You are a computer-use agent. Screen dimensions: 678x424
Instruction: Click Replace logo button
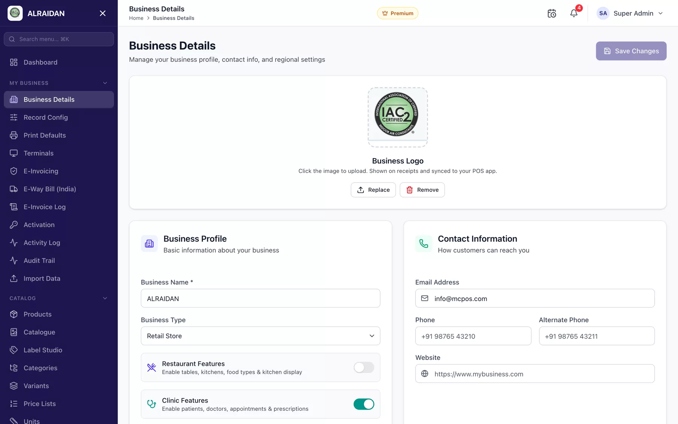pyautogui.click(x=373, y=190)
